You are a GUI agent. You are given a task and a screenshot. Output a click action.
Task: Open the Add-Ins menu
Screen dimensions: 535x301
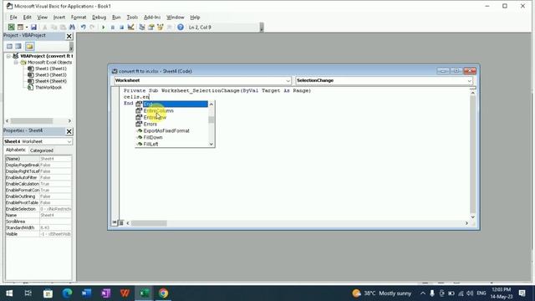pos(152,17)
